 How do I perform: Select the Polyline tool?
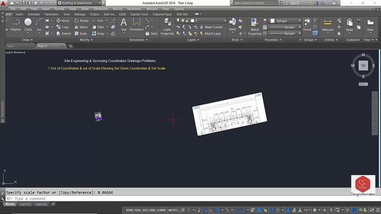[x=15, y=25]
